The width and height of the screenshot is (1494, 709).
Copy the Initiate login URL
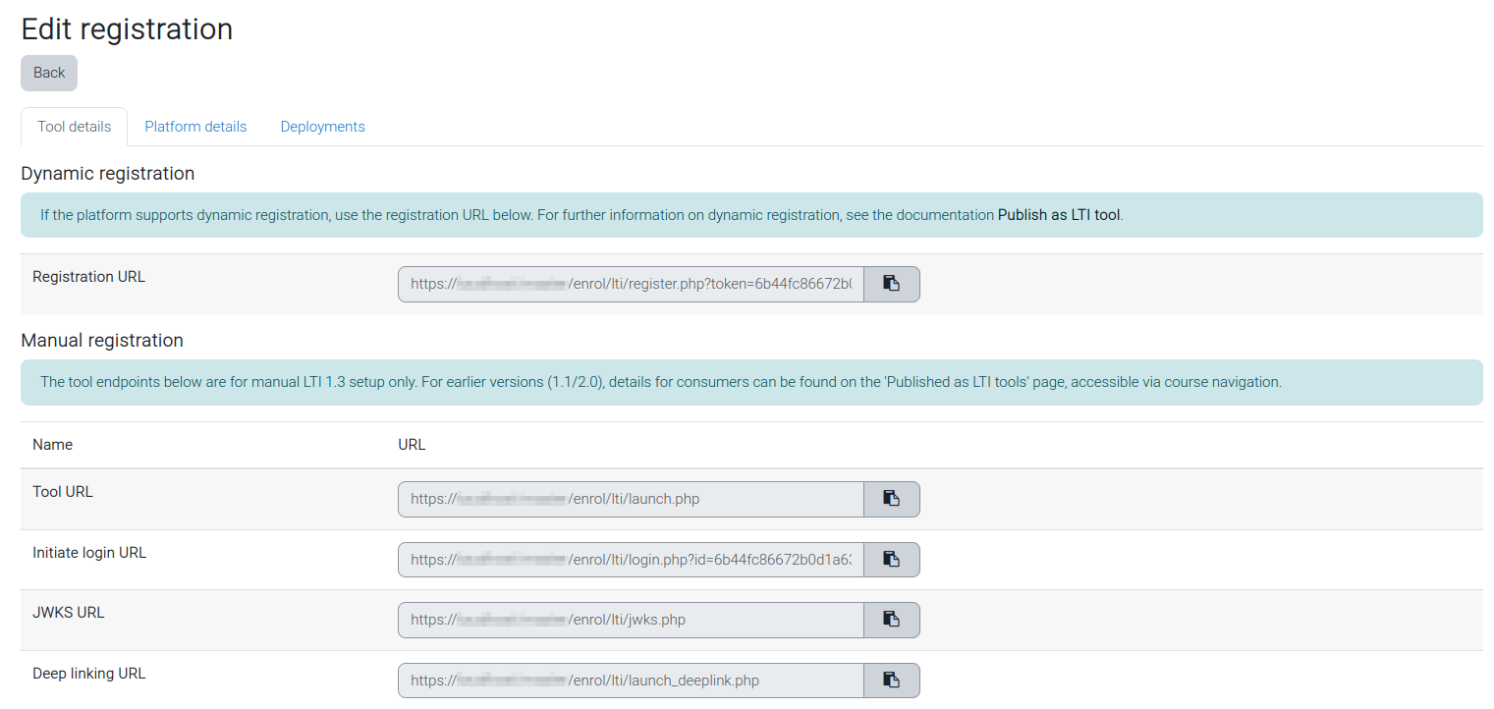point(892,560)
